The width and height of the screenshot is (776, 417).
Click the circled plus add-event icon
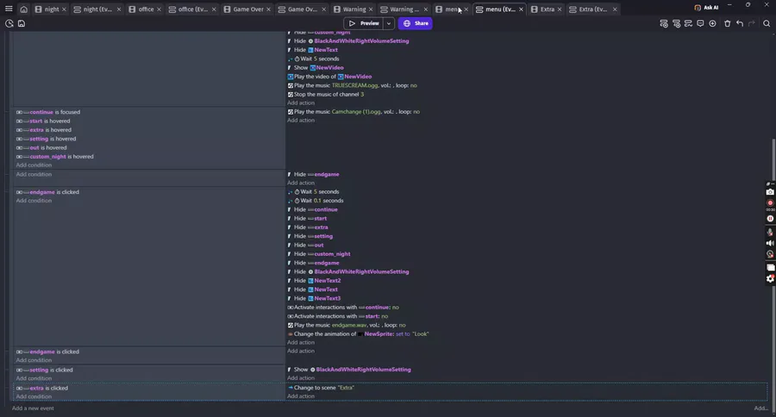point(713,23)
